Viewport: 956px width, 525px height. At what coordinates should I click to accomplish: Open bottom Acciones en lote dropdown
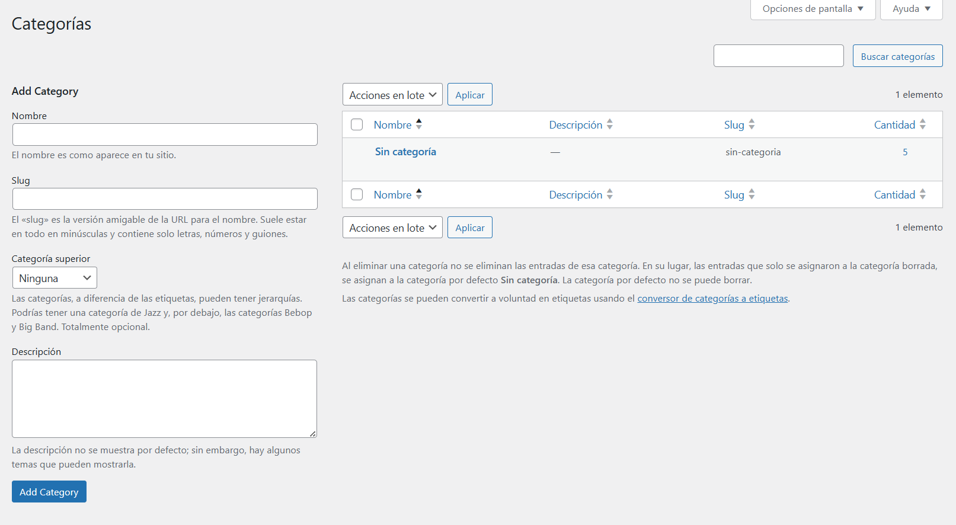tap(392, 228)
